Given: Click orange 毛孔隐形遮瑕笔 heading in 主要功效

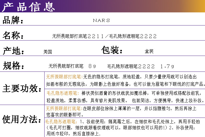Looking at the screenshot, I should coord(63,93).
